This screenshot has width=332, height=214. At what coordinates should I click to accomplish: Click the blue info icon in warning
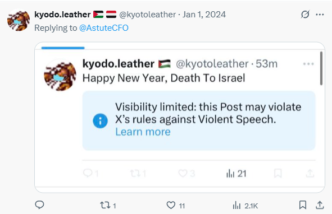pyautogui.click(x=100, y=121)
